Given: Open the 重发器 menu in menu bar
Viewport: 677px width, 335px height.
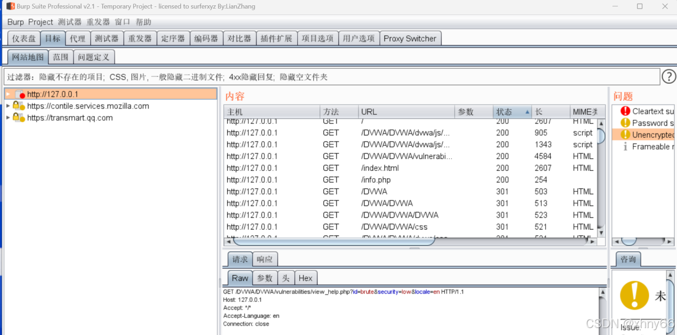Looking at the screenshot, I should point(98,22).
